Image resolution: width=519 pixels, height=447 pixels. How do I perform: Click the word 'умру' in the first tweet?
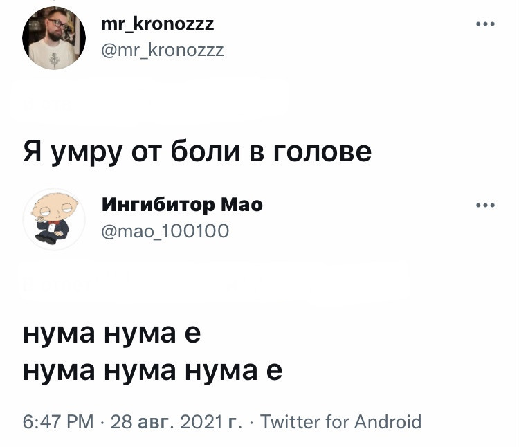pyautogui.click(x=86, y=149)
